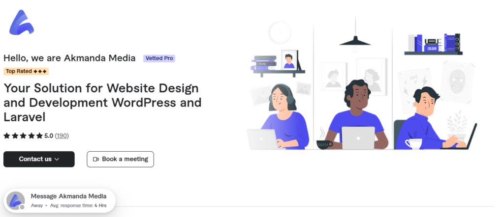Click the Book a meeting button
The image size is (504, 217).
pos(120,159)
